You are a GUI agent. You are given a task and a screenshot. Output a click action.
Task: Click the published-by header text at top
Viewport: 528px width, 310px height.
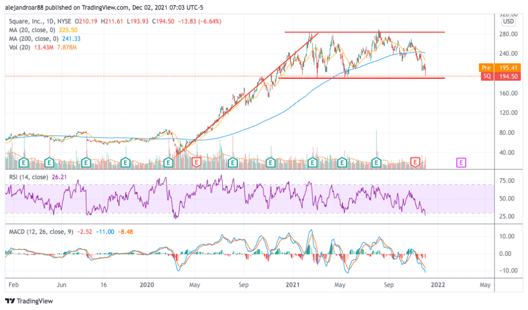[104, 7]
